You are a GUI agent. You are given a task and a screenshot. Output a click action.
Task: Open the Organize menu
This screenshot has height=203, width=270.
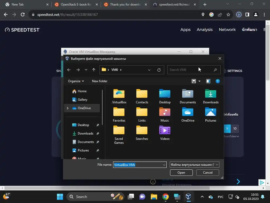point(76,81)
